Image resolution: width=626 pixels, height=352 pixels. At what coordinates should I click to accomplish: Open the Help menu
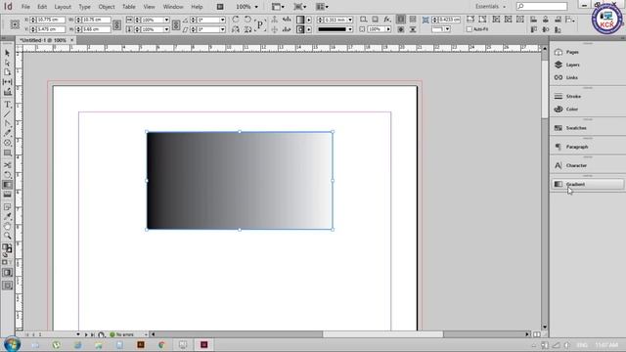(x=197, y=7)
